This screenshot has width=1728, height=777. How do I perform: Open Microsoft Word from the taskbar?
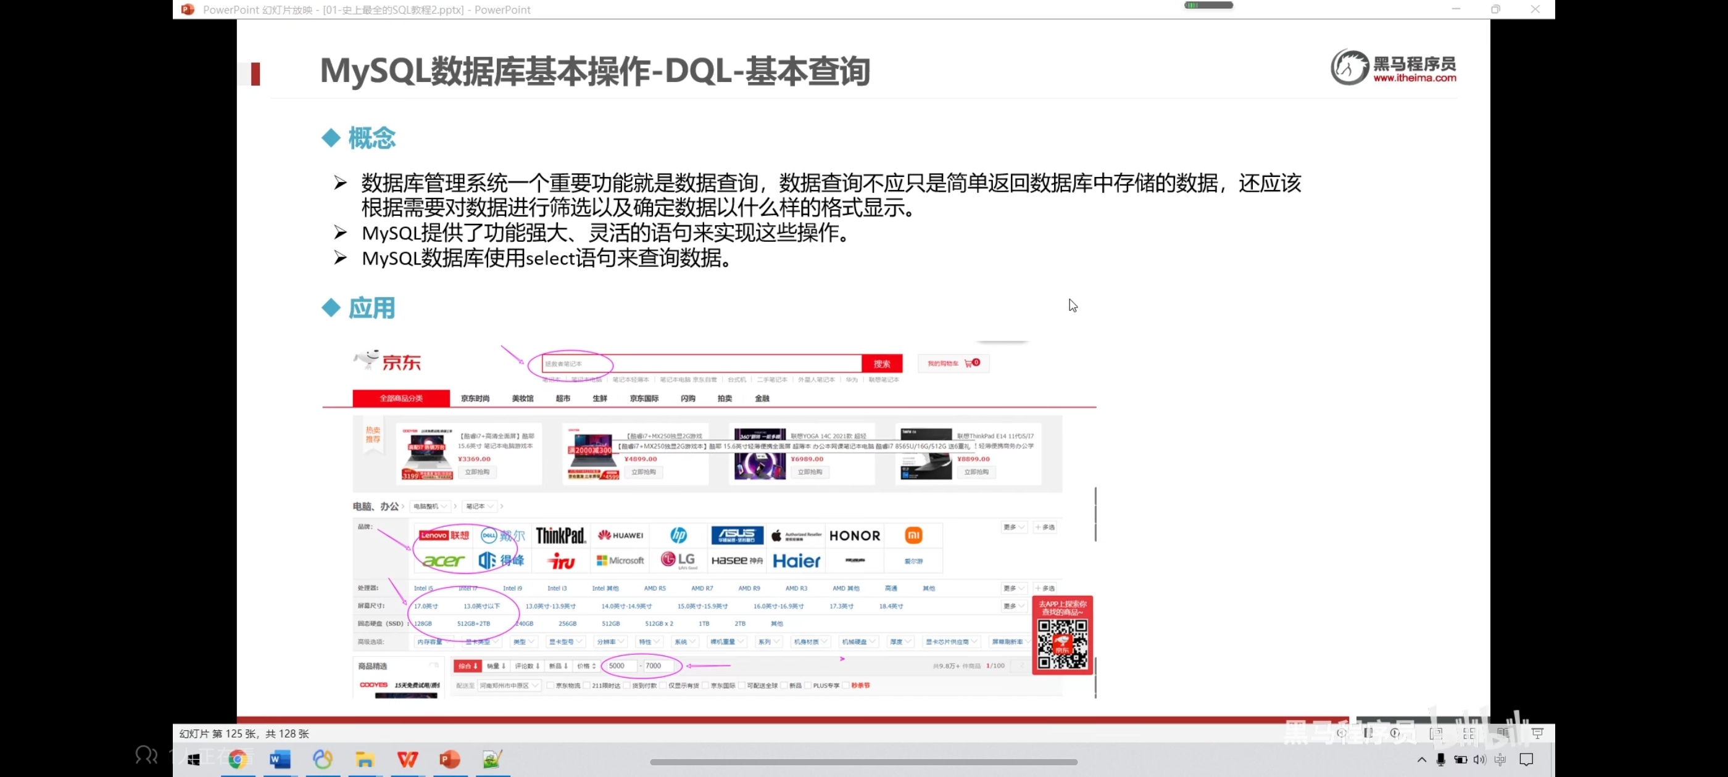[x=280, y=760]
